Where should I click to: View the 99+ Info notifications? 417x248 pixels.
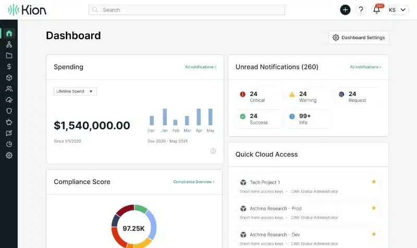pos(308,119)
